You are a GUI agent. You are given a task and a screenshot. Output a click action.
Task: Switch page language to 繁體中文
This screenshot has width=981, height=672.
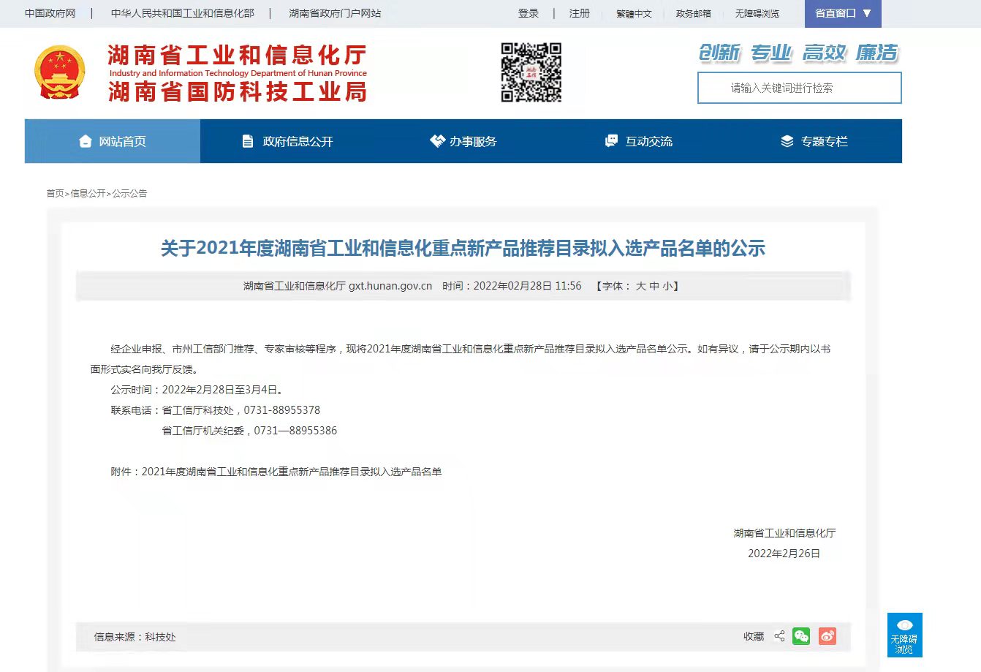click(633, 13)
